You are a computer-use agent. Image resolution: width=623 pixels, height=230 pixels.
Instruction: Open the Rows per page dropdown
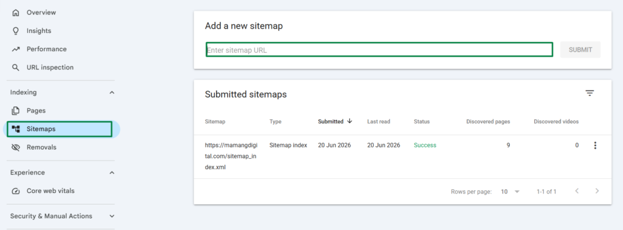click(x=510, y=192)
